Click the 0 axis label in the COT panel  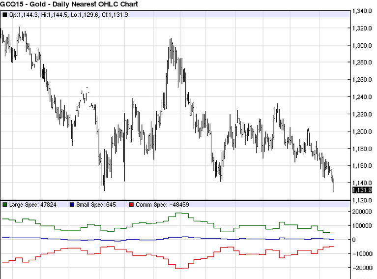[354, 240]
